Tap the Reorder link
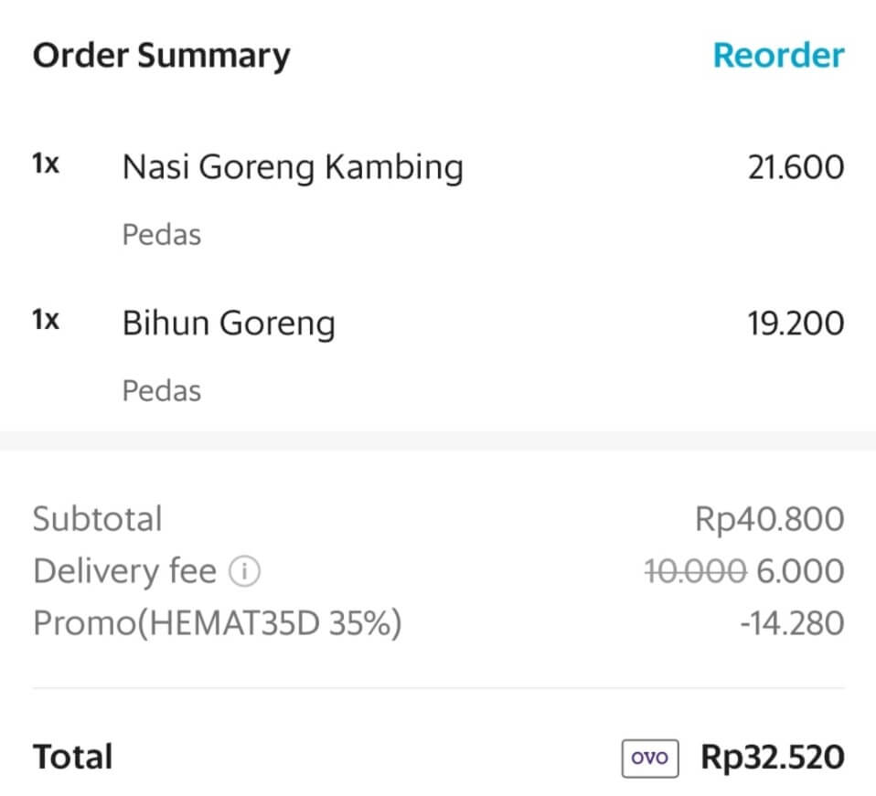 (x=778, y=55)
